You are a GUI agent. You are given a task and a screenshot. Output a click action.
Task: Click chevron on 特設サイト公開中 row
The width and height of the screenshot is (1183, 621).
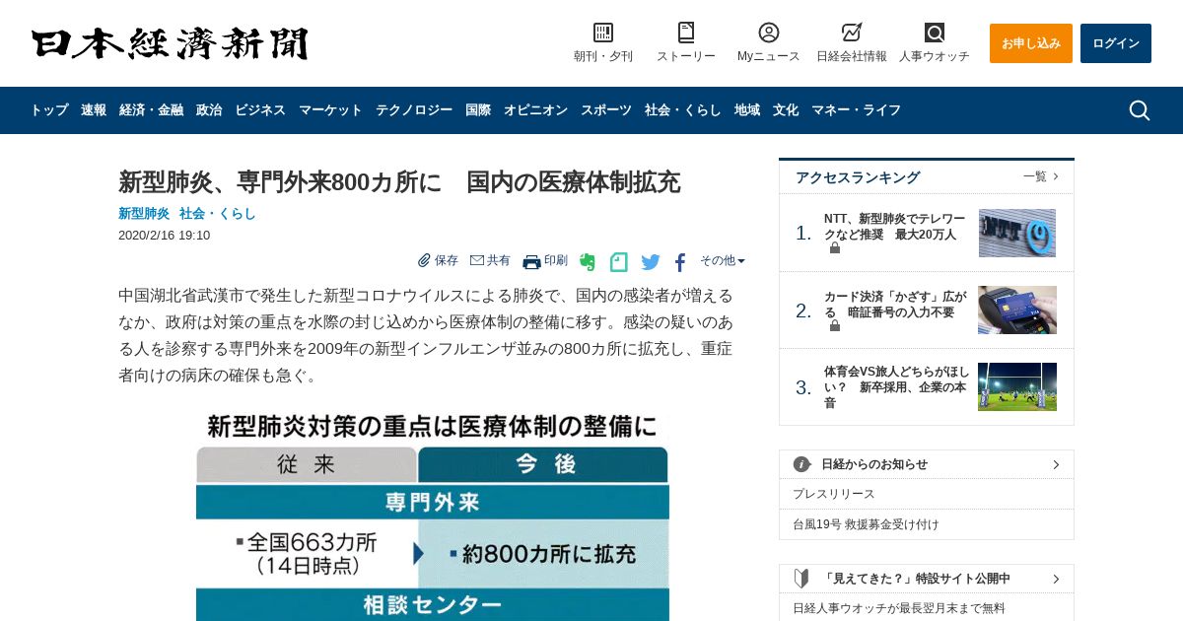tap(1056, 579)
